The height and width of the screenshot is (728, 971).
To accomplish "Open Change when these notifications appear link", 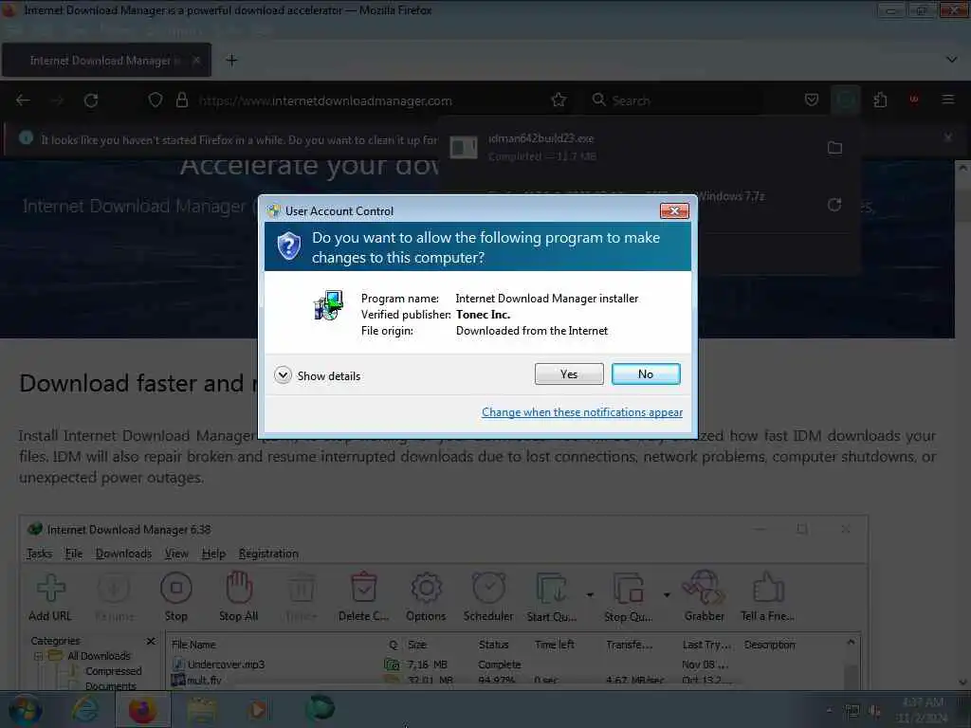I will point(582,412).
